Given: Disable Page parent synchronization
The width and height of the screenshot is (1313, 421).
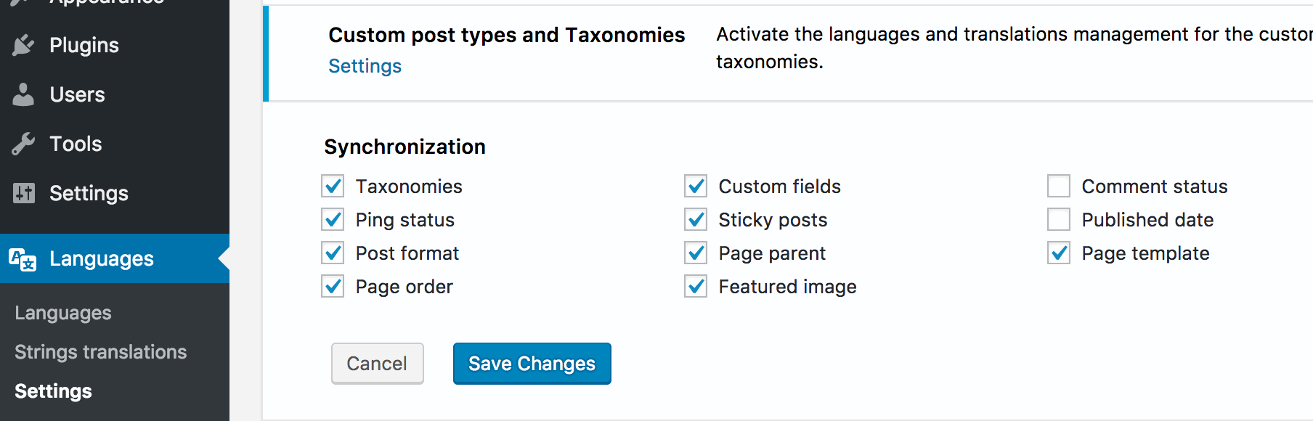Looking at the screenshot, I should tap(695, 253).
